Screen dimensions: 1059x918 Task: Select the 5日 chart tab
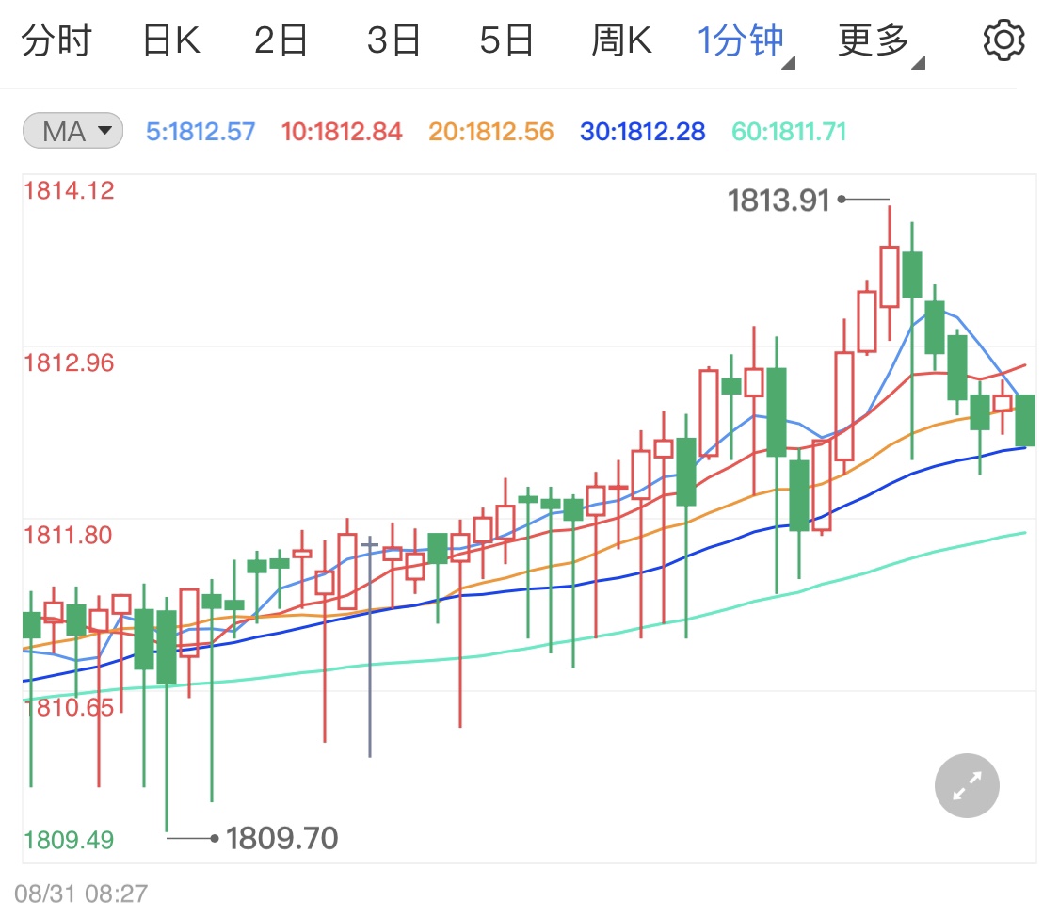pos(506,40)
